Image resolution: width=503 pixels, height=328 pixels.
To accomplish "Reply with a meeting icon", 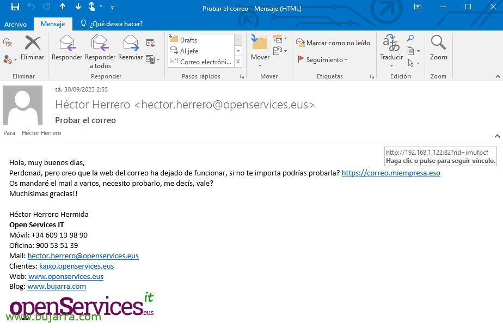I will pyautogui.click(x=150, y=42).
